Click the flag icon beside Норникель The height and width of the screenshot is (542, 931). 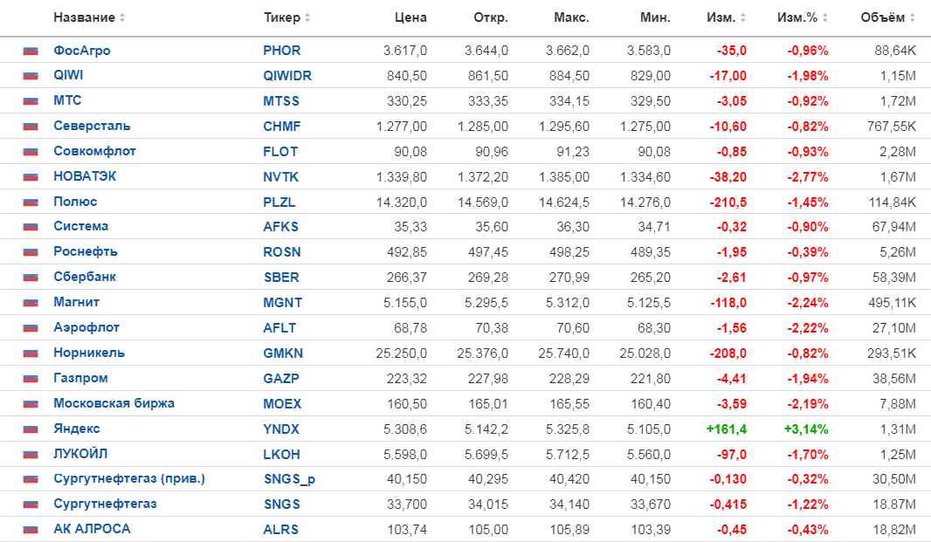[x=31, y=353]
